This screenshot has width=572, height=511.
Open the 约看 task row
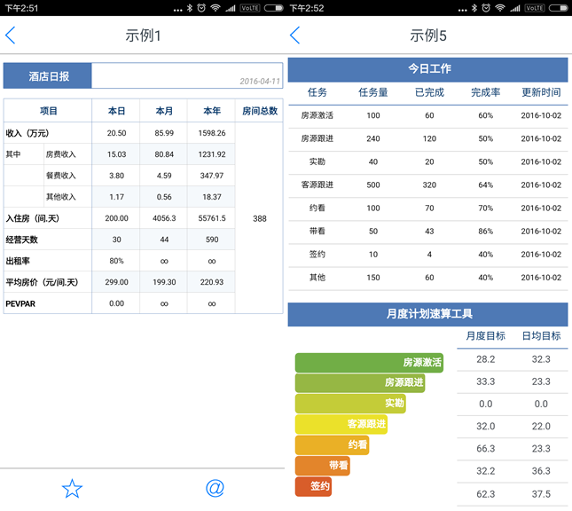click(x=427, y=208)
